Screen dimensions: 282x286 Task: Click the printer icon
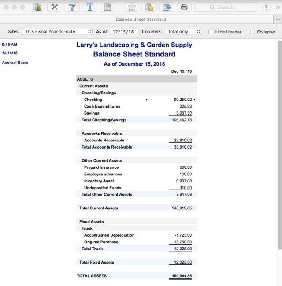(x=184, y=7)
